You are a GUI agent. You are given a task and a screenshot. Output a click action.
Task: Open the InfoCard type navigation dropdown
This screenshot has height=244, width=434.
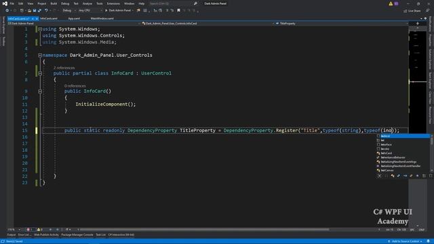tap(208, 24)
